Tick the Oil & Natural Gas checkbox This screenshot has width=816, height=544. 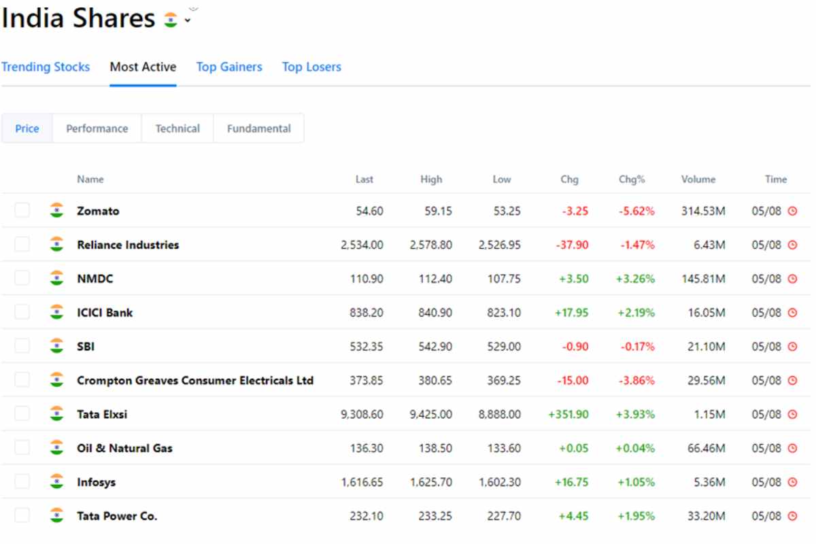tap(22, 447)
